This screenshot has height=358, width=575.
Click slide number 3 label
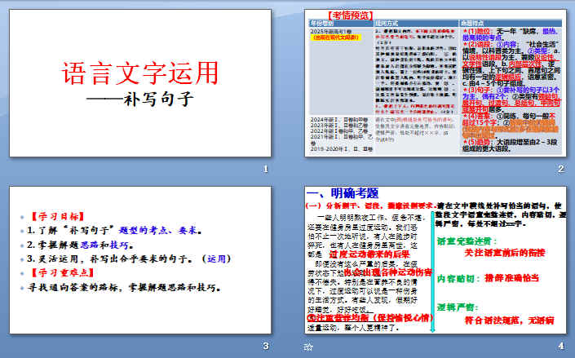266,347
